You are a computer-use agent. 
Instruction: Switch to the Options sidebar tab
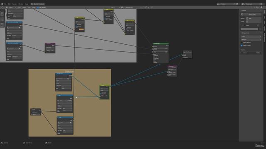tap(264, 28)
